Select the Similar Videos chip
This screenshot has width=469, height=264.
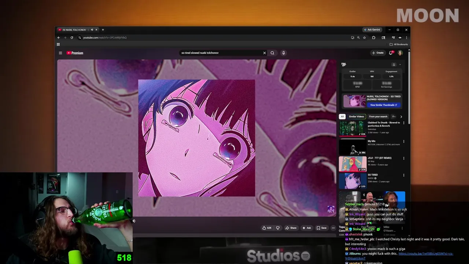[x=357, y=117]
